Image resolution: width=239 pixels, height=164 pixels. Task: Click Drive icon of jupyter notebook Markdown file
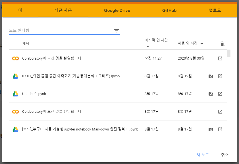pyautogui.click(x=16, y=129)
